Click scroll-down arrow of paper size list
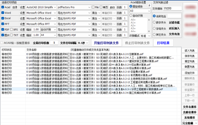 (149, 31)
